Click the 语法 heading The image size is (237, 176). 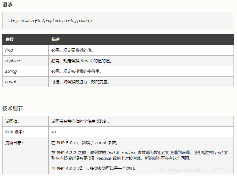pos(7,5)
